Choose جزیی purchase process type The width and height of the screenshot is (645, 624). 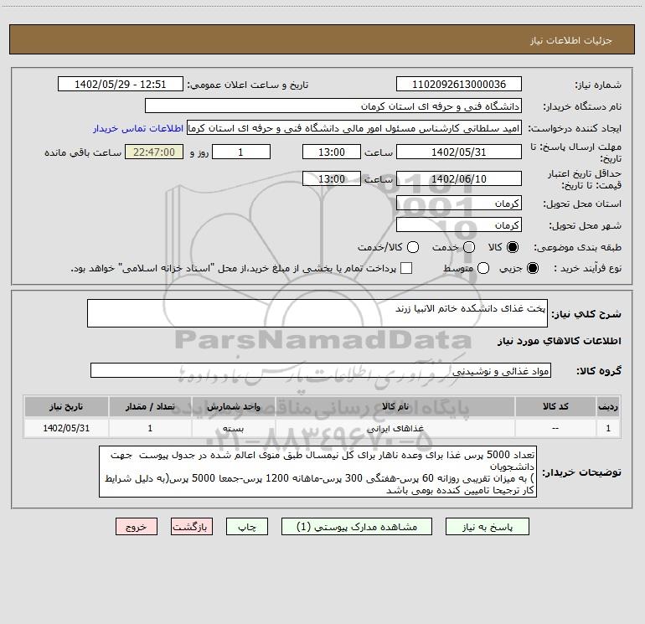532,268
